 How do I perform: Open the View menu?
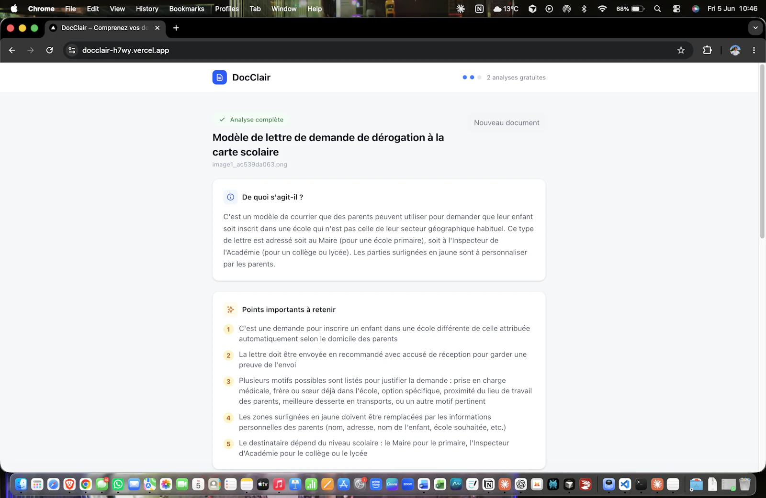coord(117,9)
